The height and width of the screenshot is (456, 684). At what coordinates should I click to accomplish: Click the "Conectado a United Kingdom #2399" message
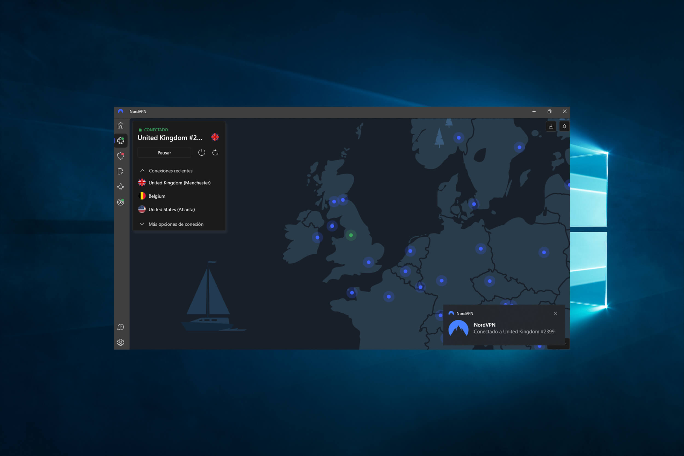[514, 332]
